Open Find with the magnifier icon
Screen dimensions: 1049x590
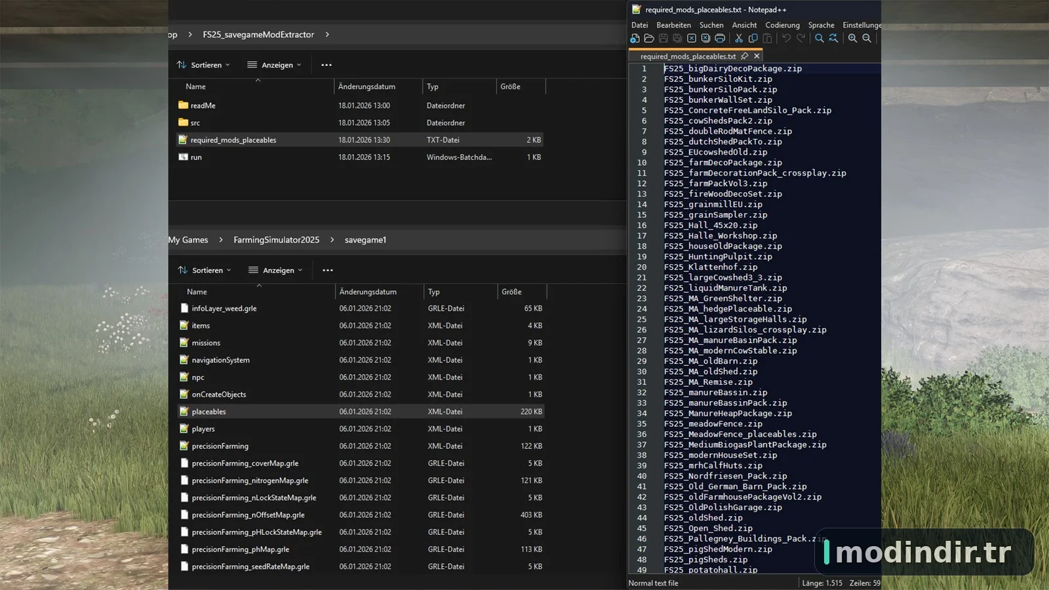(x=820, y=39)
